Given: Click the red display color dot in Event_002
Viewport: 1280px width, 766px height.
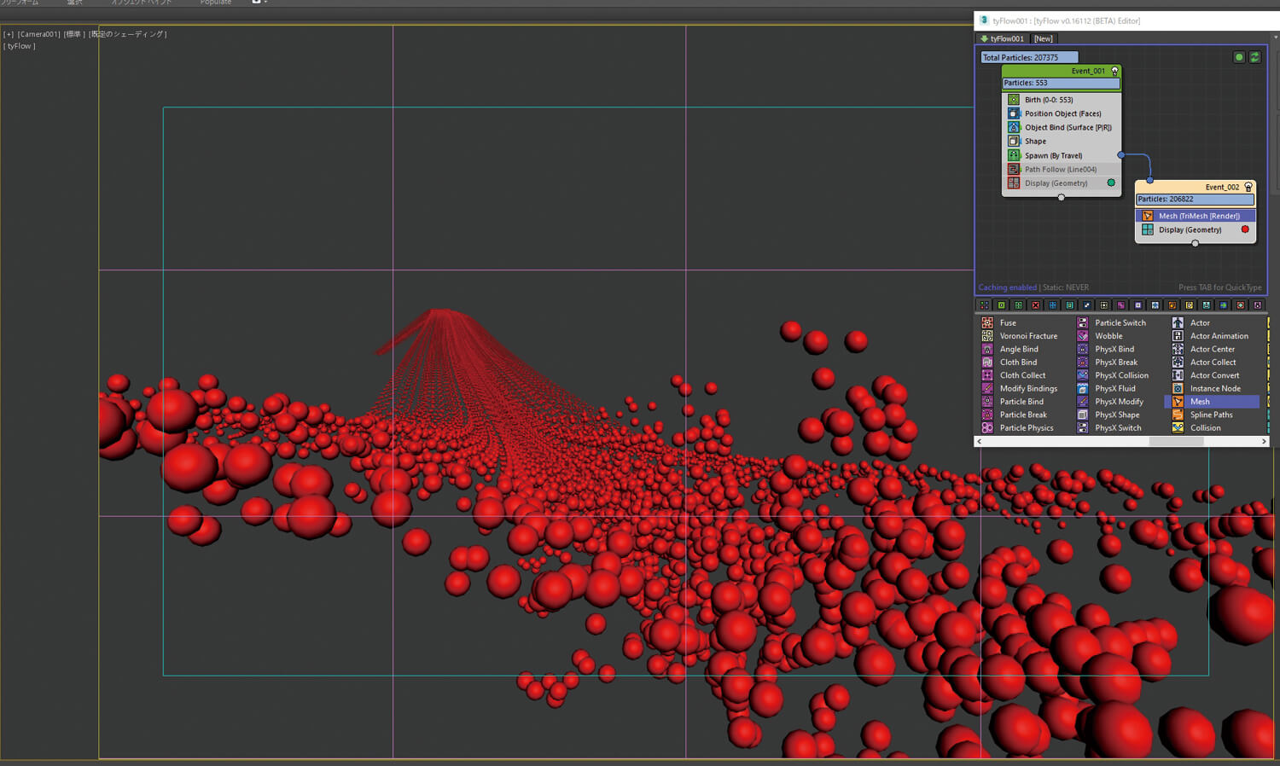Looking at the screenshot, I should coord(1245,229).
